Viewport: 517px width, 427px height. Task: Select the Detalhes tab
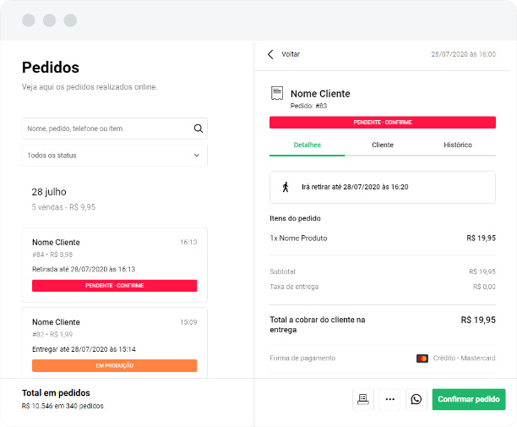click(307, 145)
